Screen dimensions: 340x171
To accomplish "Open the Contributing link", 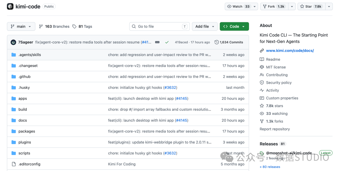I will [277, 75].
